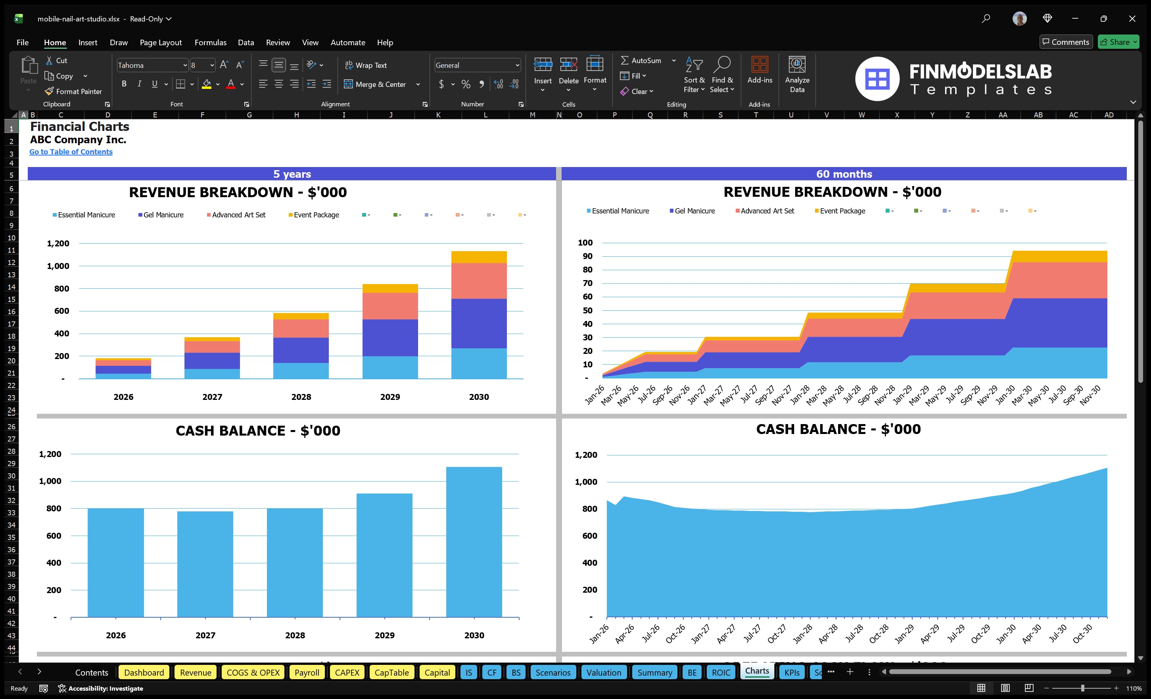Apply AutoSum to the selection
Image resolution: width=1151 pixels, height=699 pixels.
[x=643, y=60]
